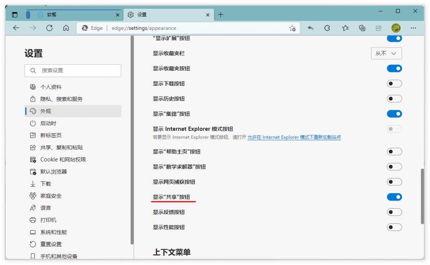The width and height of the screenshot is (430, 265).
Task: Refresh the page using the reload icon
Action: (50, 28)
